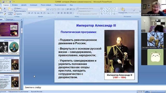166x93 pixels.
Task: Click Русский (Россия) language in status bar
Action: [x=37, y=92]
